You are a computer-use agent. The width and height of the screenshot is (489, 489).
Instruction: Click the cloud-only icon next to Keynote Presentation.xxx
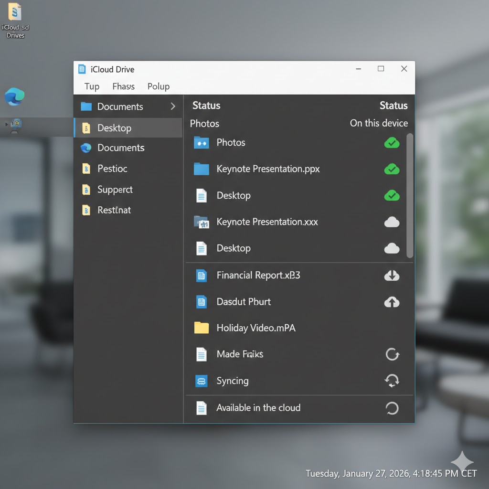pos(392,222)
